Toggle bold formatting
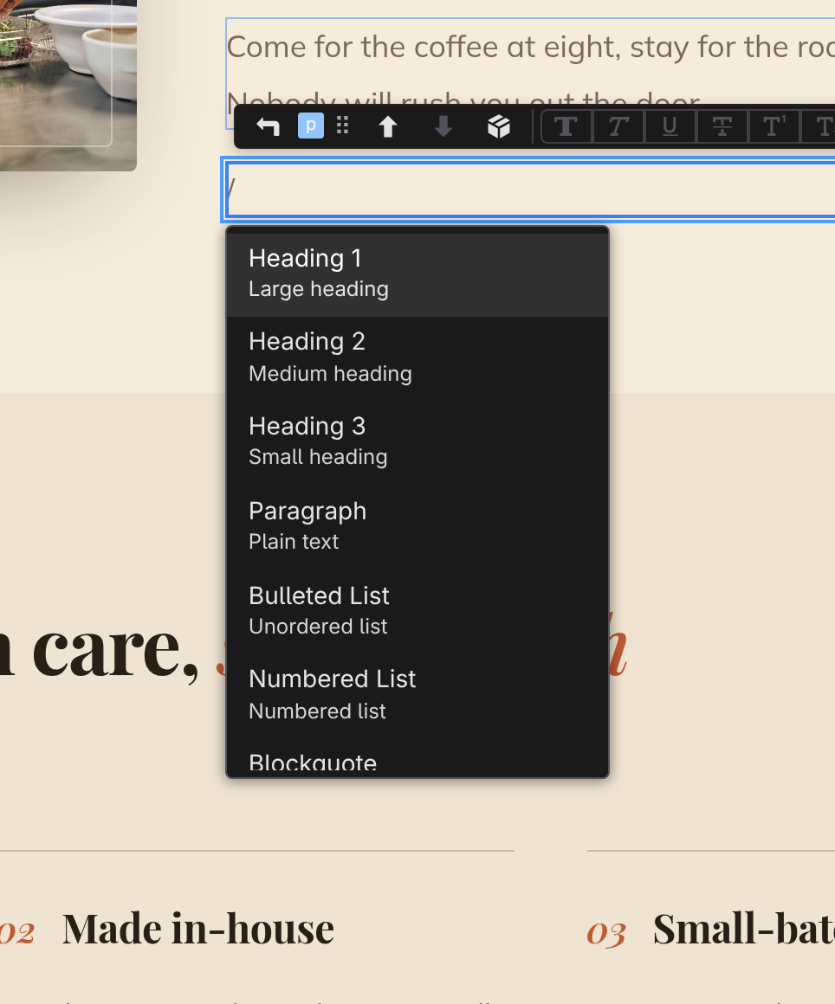This screenshot has width=835, height=1004. pyautogui.click(x=566, y=126)
